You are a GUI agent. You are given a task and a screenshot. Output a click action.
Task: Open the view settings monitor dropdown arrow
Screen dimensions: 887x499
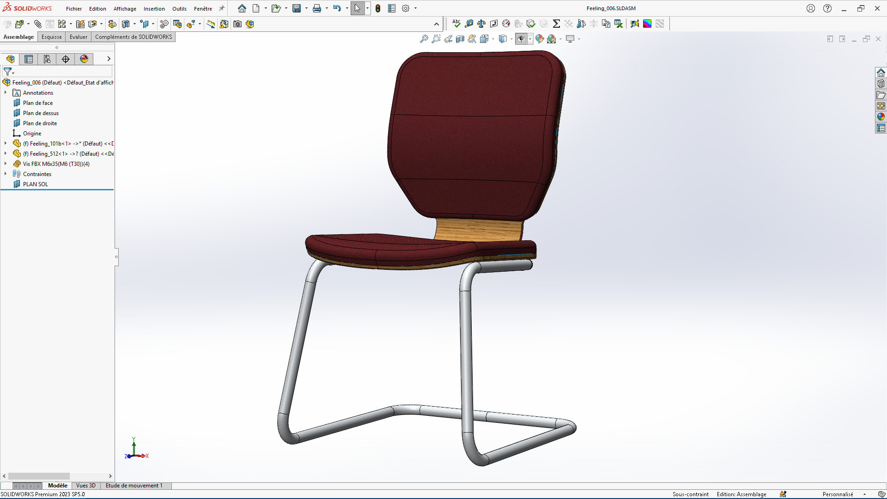coord(579,39)
